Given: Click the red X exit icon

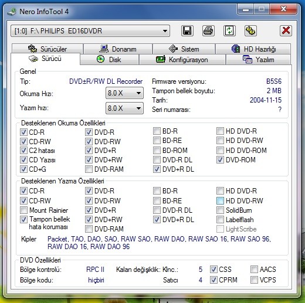Looking at the screenshot, I should point(286,30).
